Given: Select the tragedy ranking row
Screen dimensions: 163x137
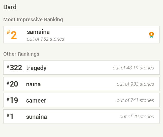Looking at the screenshot, I should coord(81,68).
